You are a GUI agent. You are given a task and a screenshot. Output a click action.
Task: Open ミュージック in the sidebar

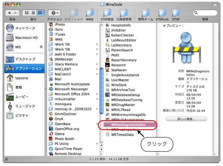pyautogui.click(x=24, y=106)
